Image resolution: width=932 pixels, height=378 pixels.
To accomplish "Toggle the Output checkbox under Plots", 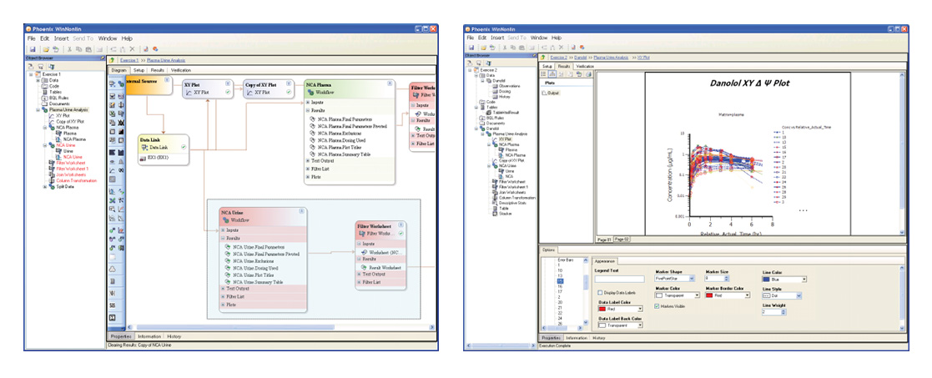I will pos(543,93).
